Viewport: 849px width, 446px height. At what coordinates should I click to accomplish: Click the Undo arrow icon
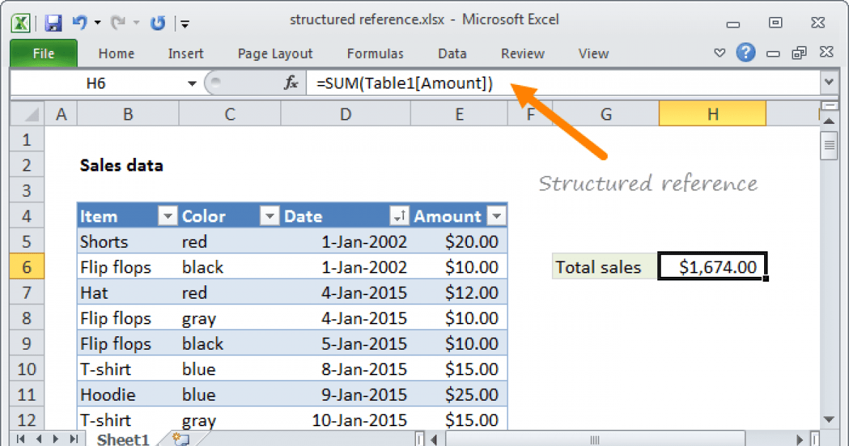tap(79, 22)
